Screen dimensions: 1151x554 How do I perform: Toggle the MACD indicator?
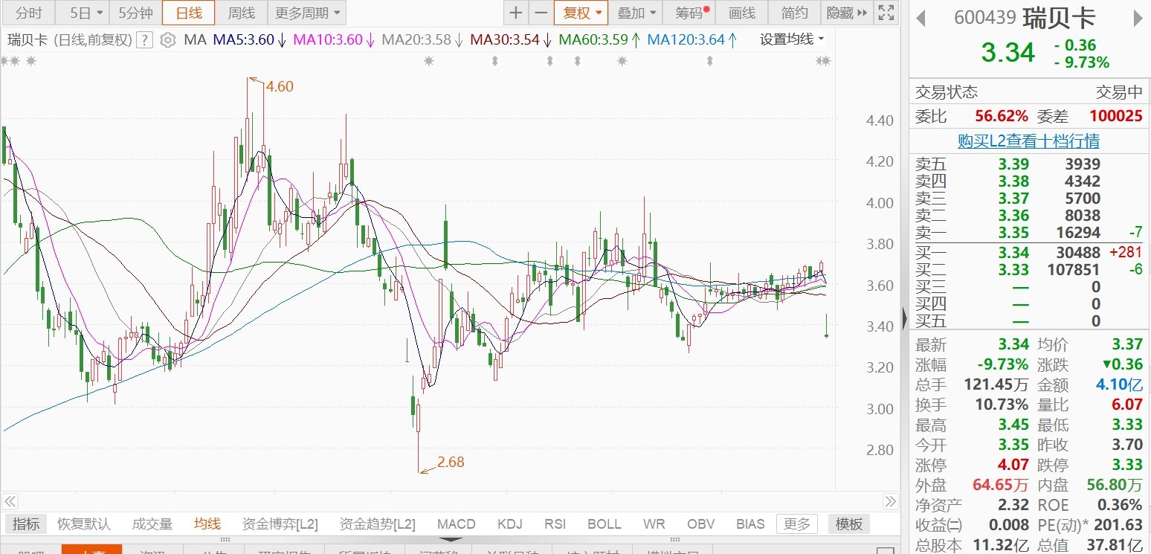click(x=456, y=524)
